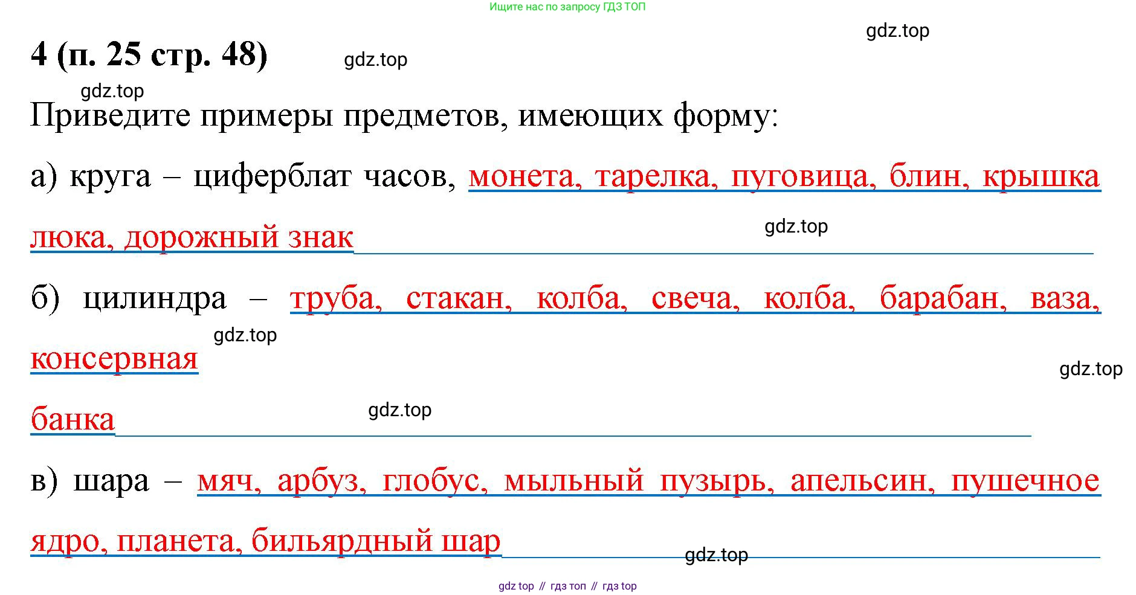
Task: Click the instruction line "Приведите примеры предметов"
Action: [404, 115]
